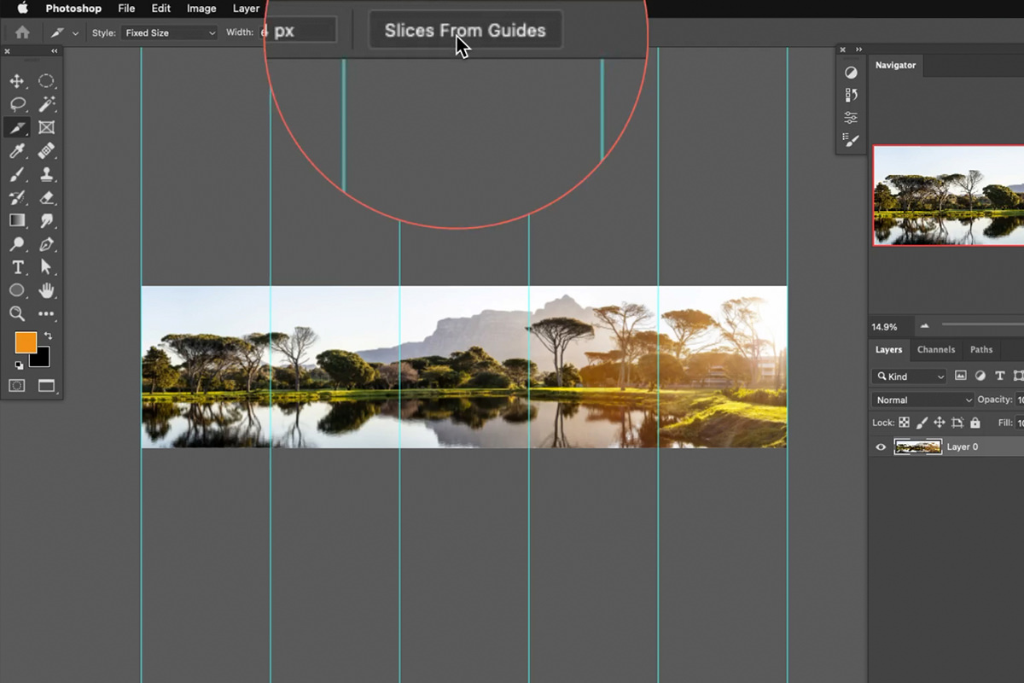Toggle the position lock in the Layers panel
The image size is (1024, 683).
point(940,422)
